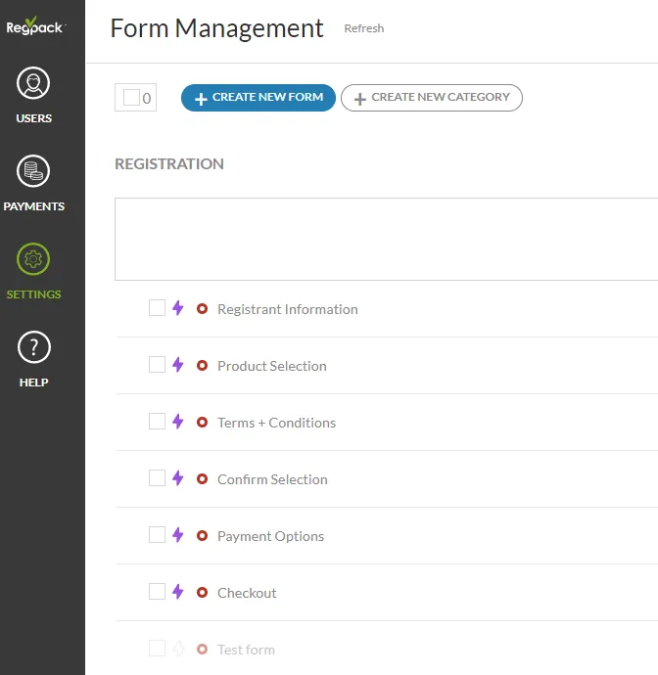Go to PAYMENTS in the sidebar
658x675 pixels.
point(33,206)
